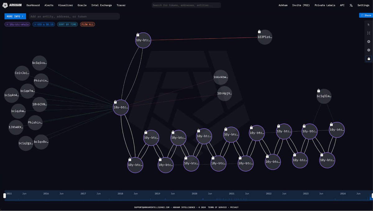Screen dimensions: 373x211
Task: Select the bc1qzkw... node
Action: point(18,111)
